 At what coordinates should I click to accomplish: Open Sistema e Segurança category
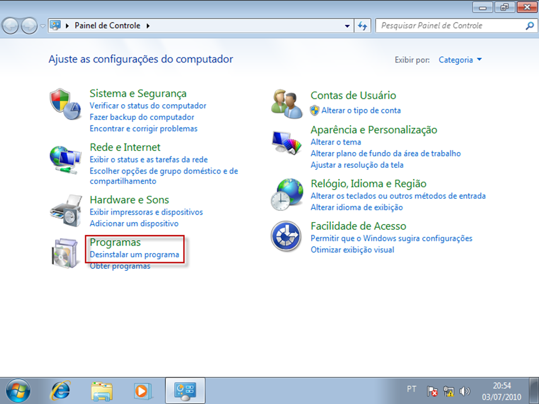pos(138,94)
